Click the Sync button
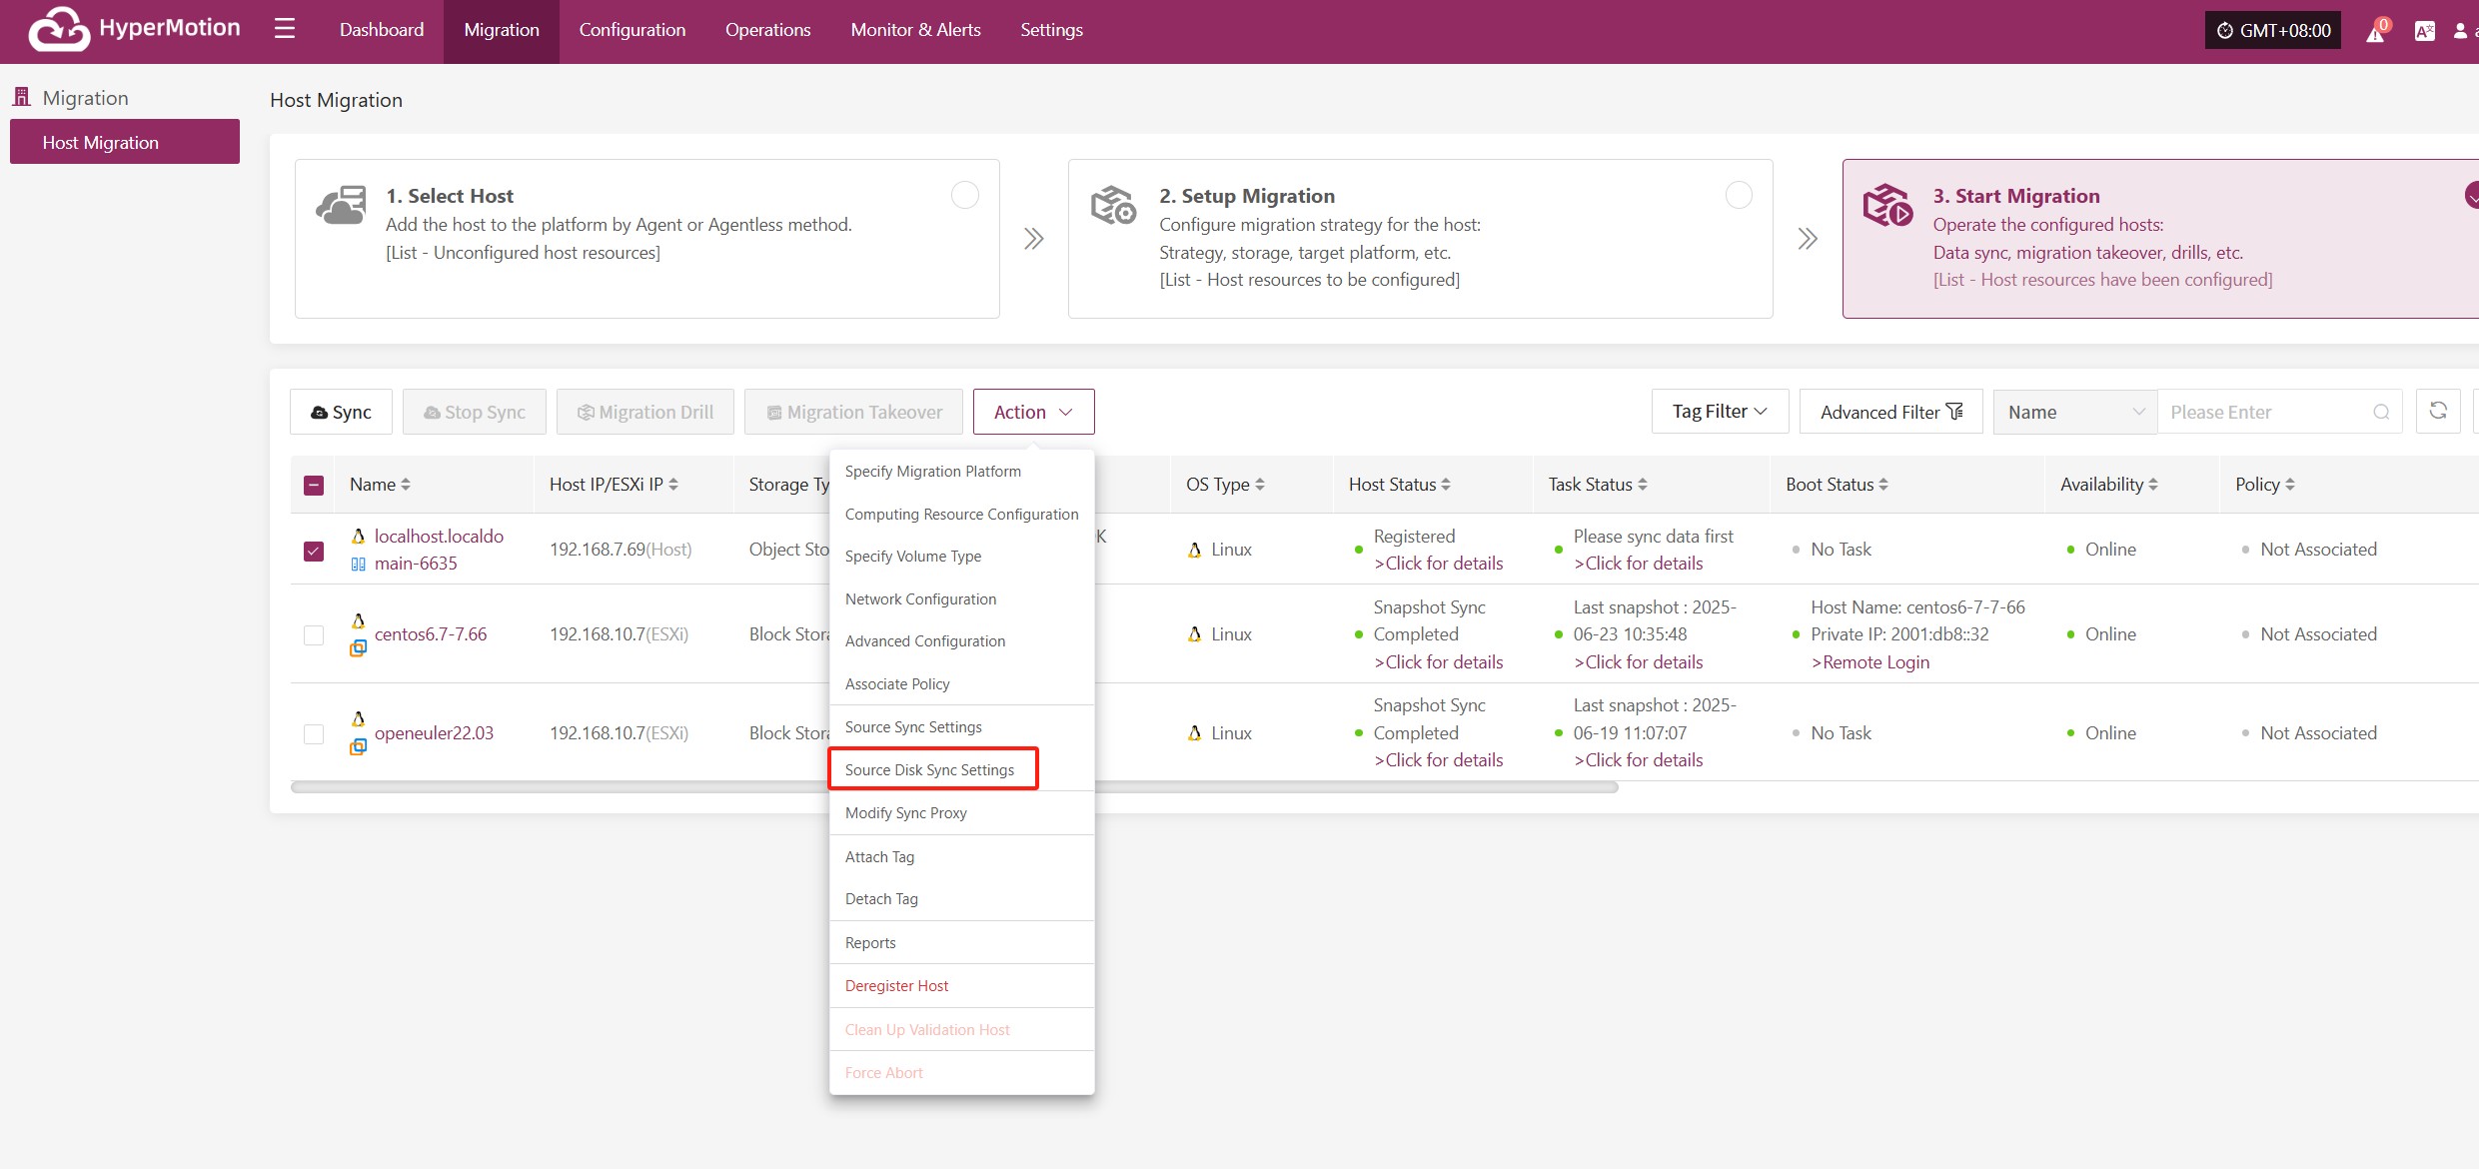 coord(341,412)
